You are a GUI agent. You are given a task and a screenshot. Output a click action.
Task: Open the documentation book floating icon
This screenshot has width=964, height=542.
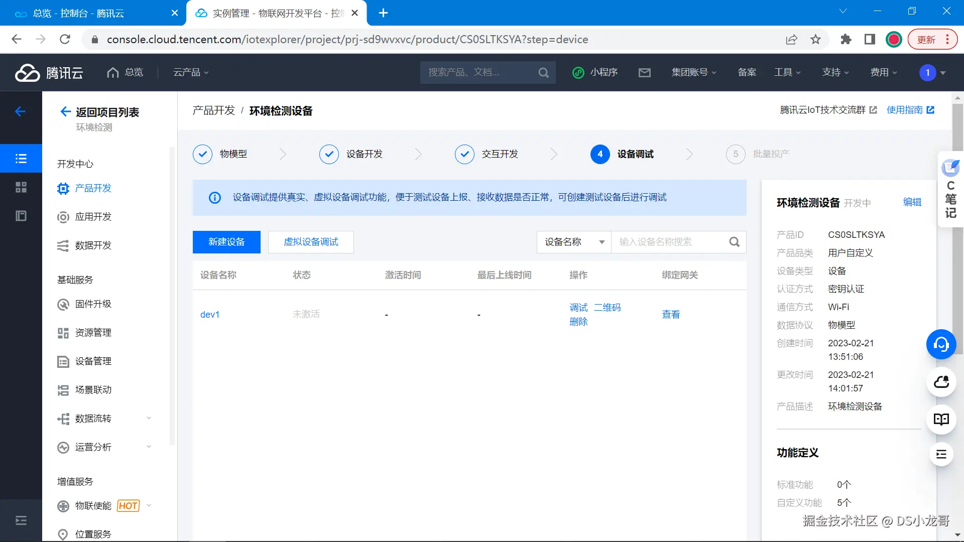click(941, 419)
